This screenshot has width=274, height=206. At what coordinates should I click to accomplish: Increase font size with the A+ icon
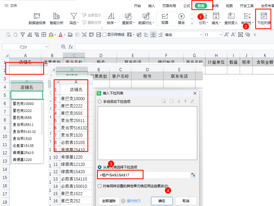226,35
